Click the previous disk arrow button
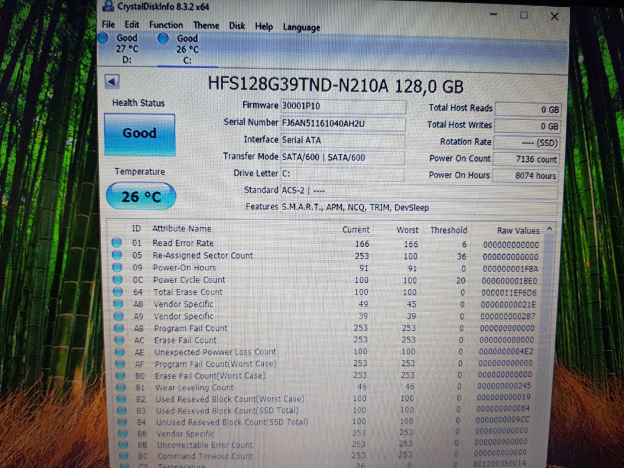The width and height of the screenshot is (624, 468). point(112,82)
